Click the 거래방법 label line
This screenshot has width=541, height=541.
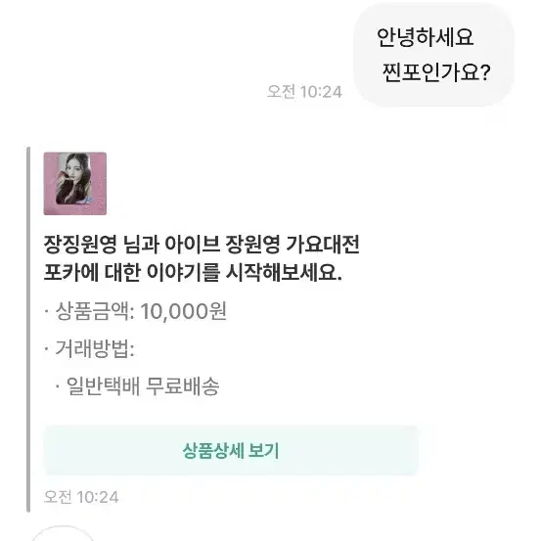95,348
